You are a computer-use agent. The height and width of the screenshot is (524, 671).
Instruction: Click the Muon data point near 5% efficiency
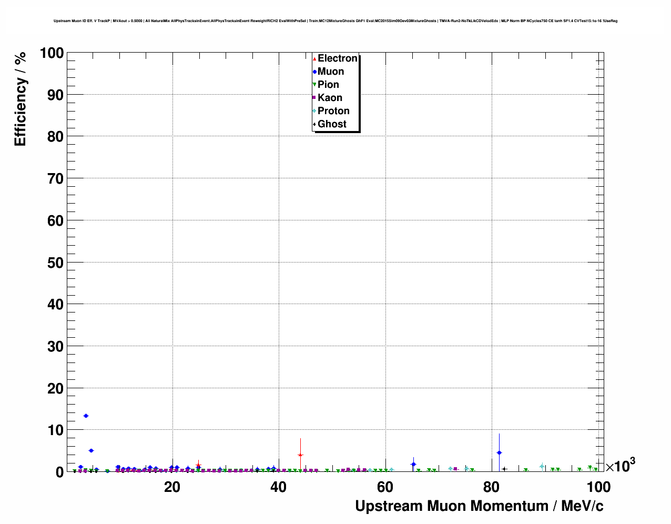(x=91, y=450)
